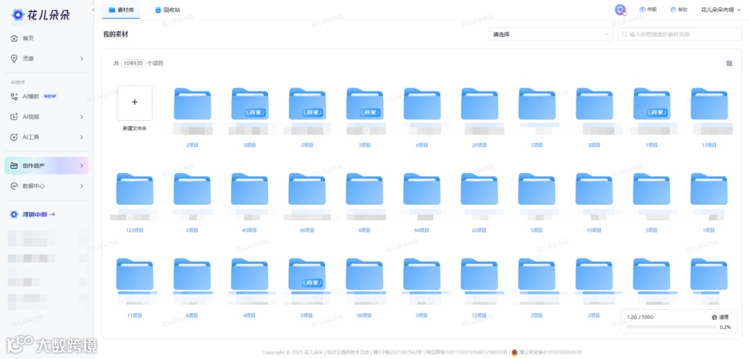Screen dimensions: 750x359
Task: Open the 网信算备 registration footer link
Action: pyautogui.click(x=467, y=353)
